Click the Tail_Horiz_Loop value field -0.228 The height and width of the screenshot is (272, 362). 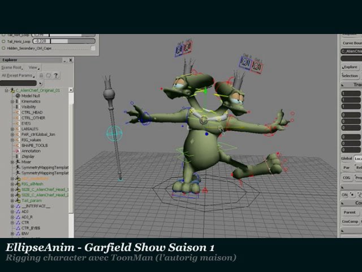click(41, 41)
